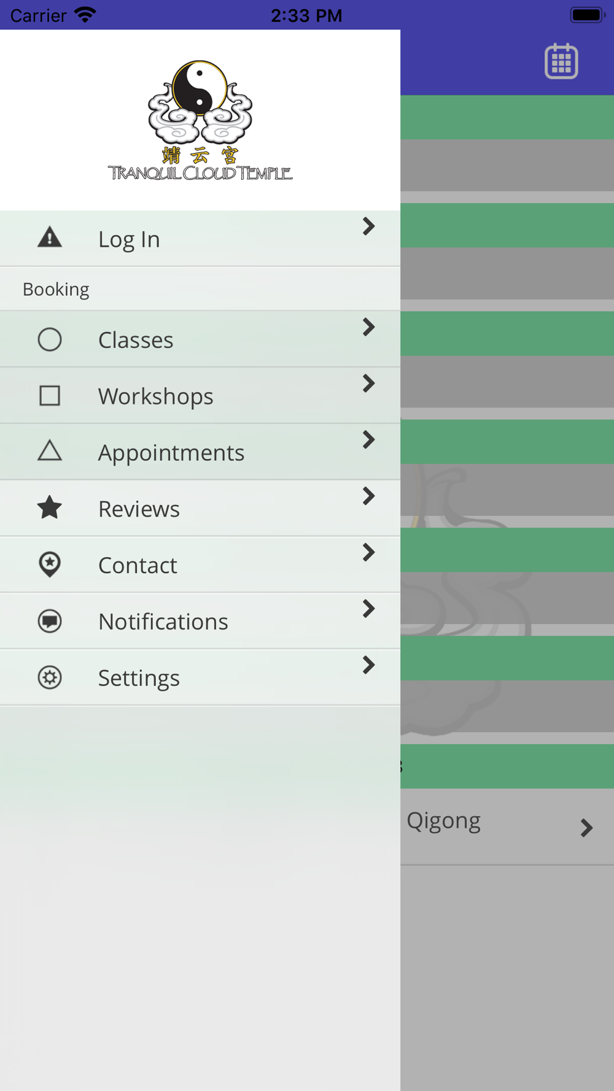Click the chevron beside Workshops

click(x=368, y=384)
